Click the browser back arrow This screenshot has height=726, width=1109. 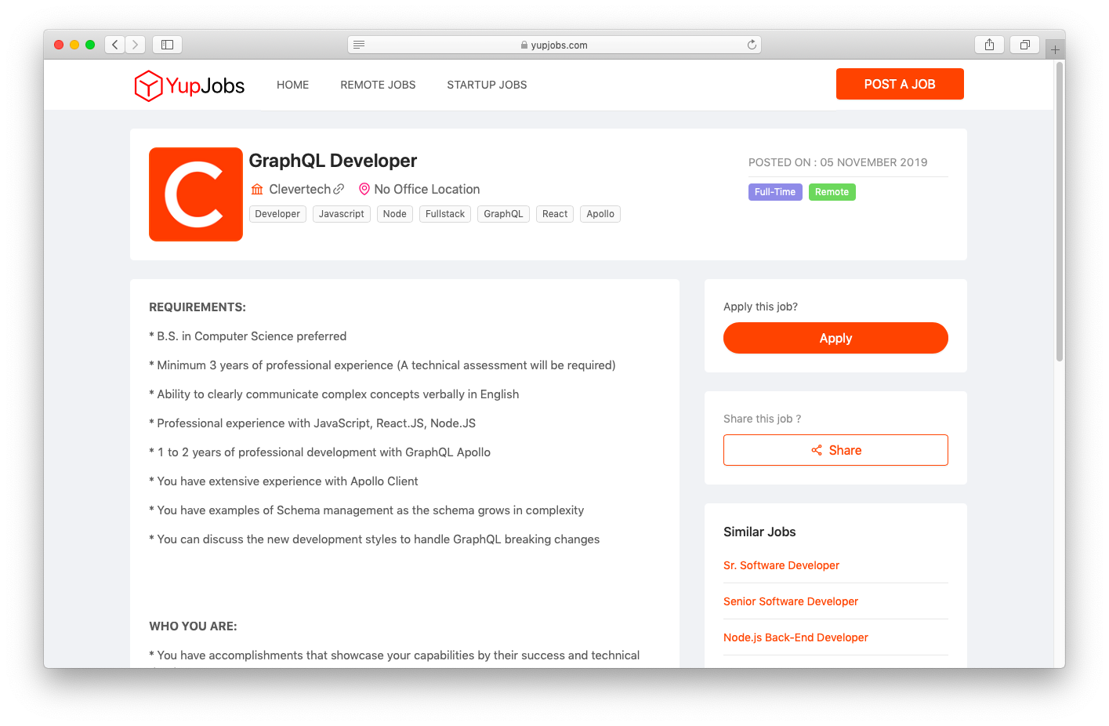tap(114, 45)
